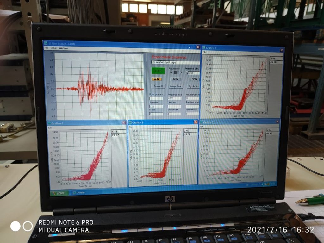Open the File menu in main window
This screenshot has width=324, height=243.
click(x=46, y=48)
